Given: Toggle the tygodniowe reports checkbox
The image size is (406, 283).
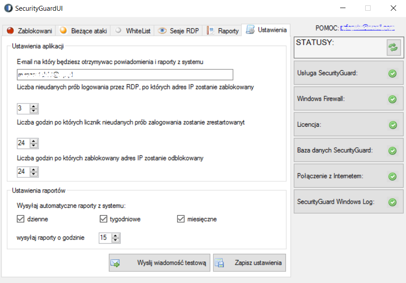Looking at the screenshot, I should pyautogui.click(x=104, y=219).
